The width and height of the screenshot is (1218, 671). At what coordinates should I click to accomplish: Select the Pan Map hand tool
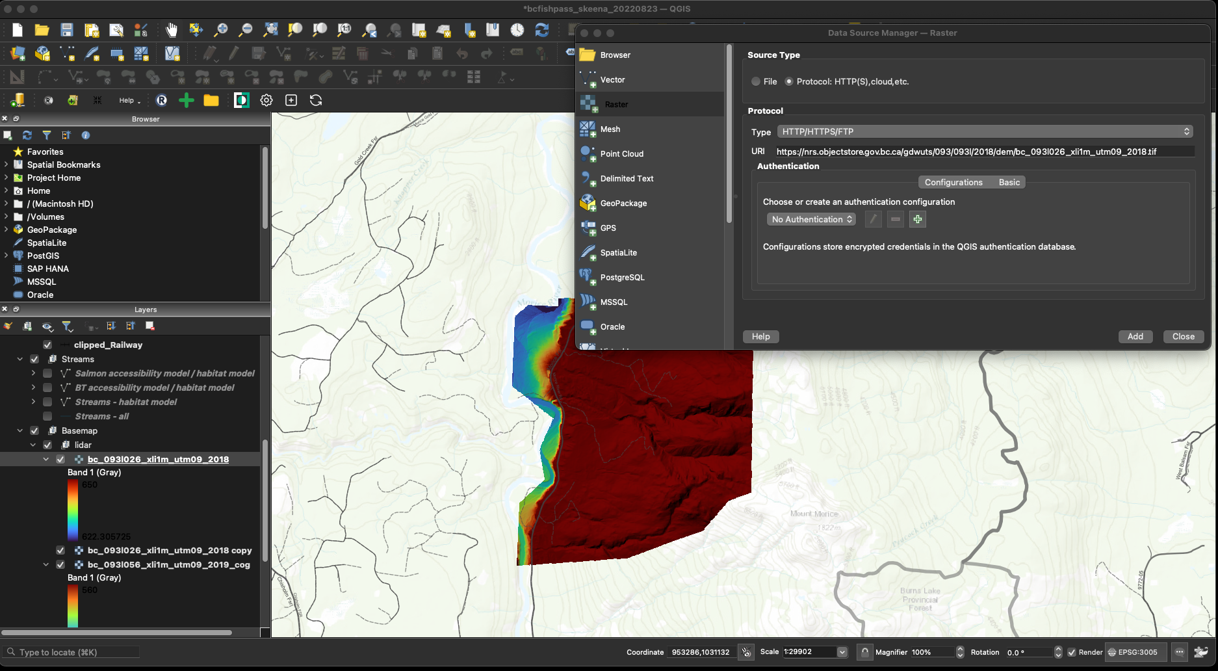tap(171, 30)
